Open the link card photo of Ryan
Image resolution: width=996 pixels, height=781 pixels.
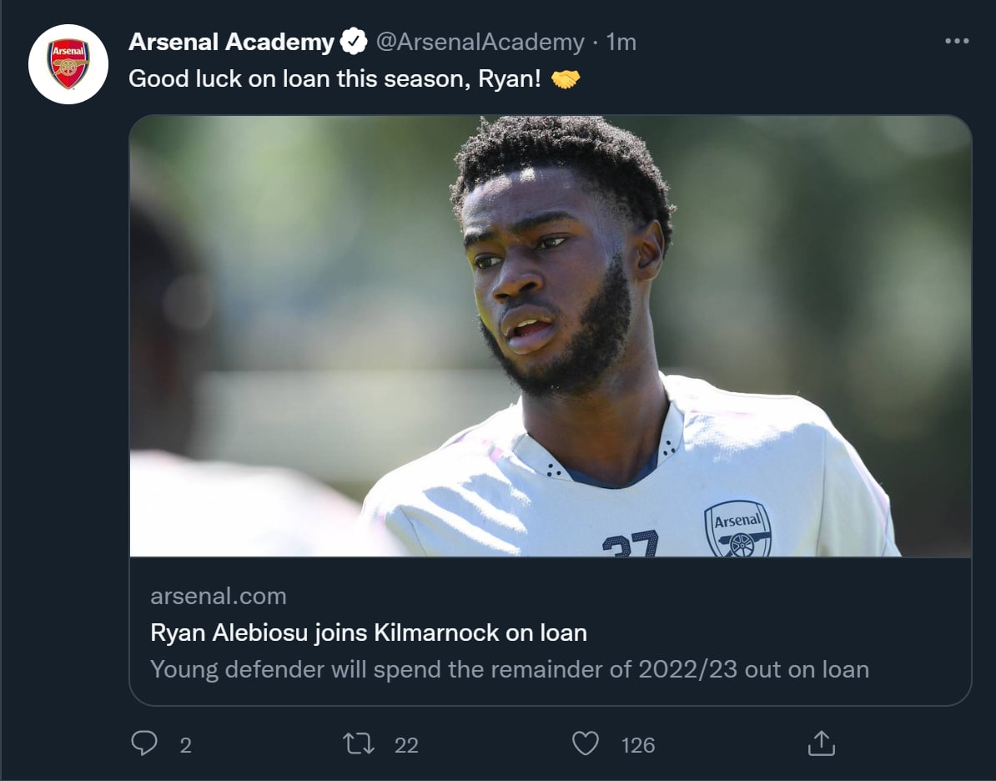[x=551, y=335]
